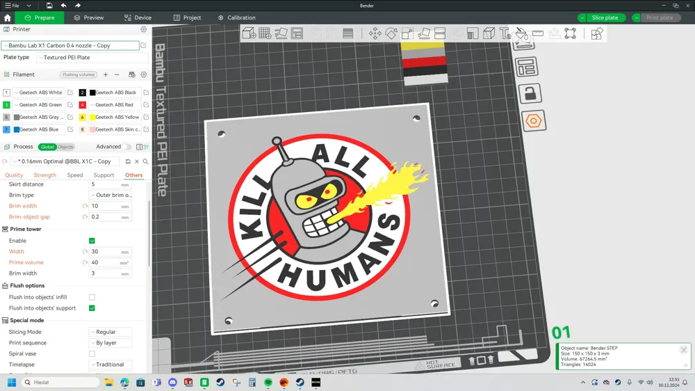Open the Timelapse Traditional dropdown
695x391 pixels.
(x=111, y=365)
